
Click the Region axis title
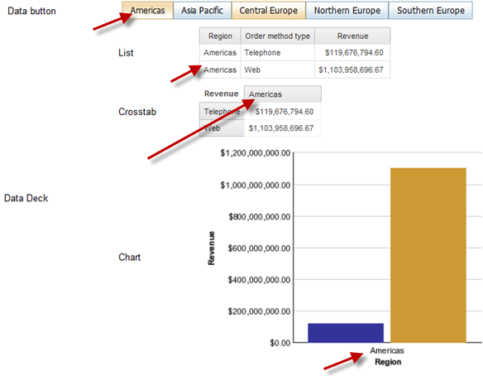pyautogui.click(x=388, y=362)
